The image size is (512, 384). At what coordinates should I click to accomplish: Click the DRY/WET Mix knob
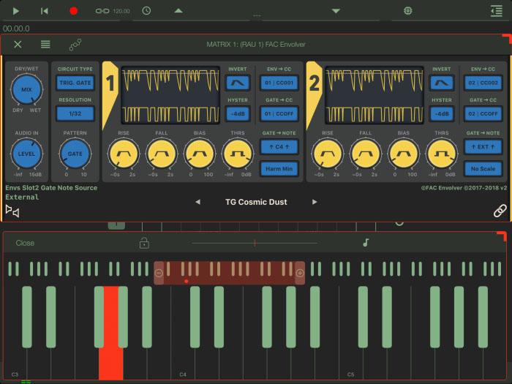click(26, 91)
